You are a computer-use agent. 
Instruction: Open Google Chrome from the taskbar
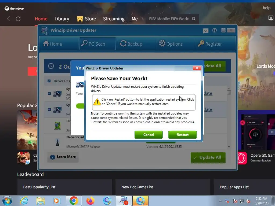coord(74,201)
